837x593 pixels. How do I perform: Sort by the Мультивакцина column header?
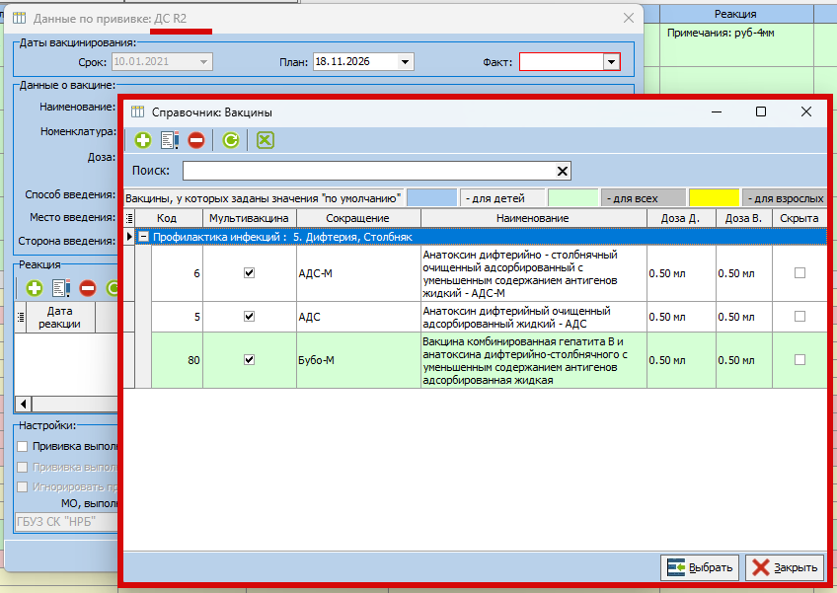[250, 218]
